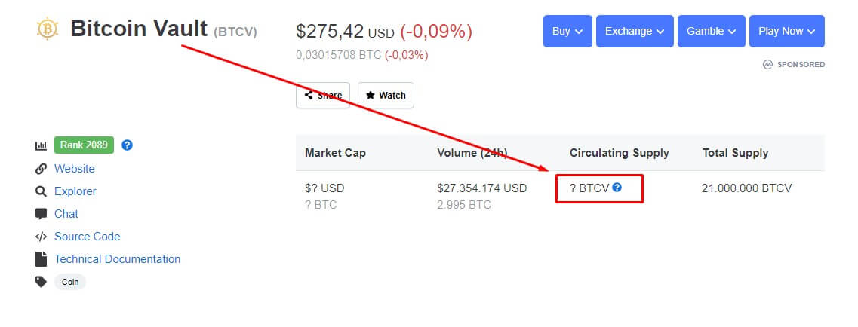Image resolution: width=858 pixels, height=327 pixels.
Task: Select the Coin tag chip
Action: click(x=70, y=283)
